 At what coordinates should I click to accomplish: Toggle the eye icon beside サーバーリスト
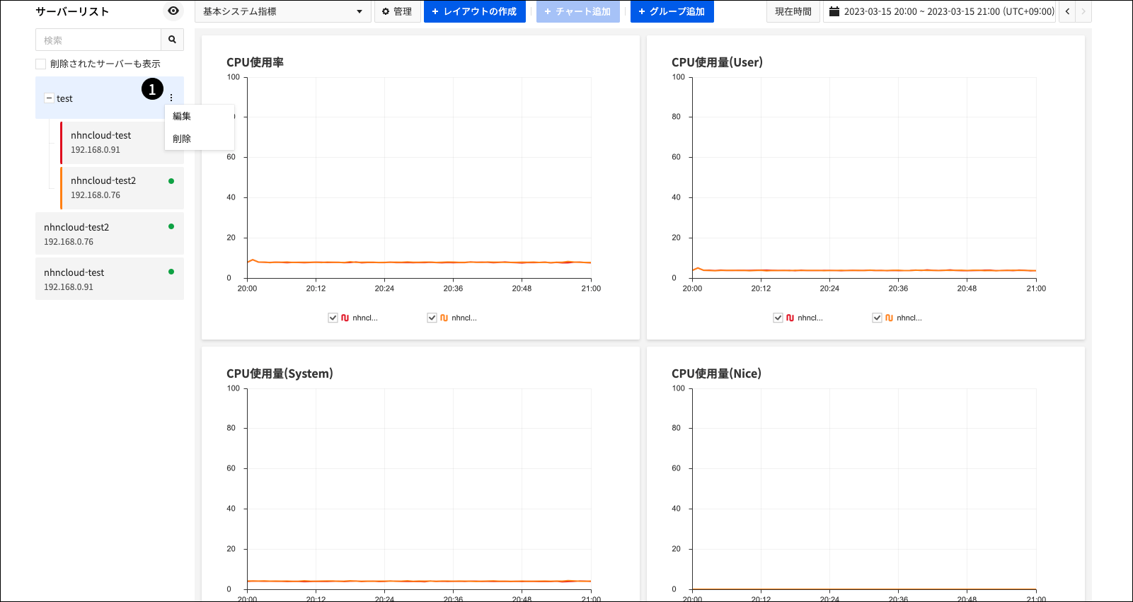pyautogui.click(x=173, y=11)
